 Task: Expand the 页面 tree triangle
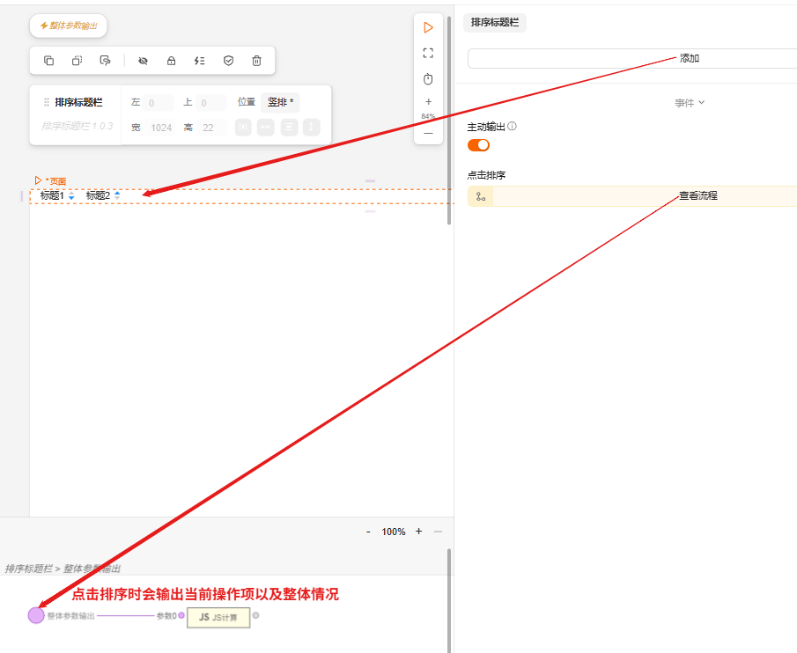pos(38,180)
